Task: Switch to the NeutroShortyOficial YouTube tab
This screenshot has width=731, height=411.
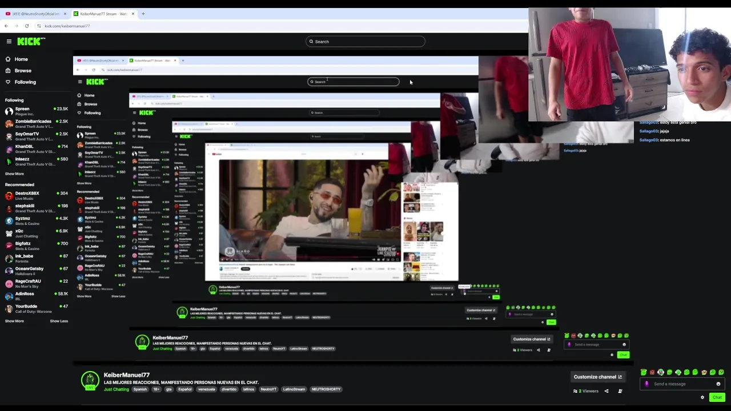Action: 36,14
